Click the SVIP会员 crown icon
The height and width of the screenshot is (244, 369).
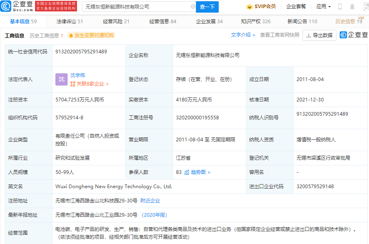(x=249, y=7)
